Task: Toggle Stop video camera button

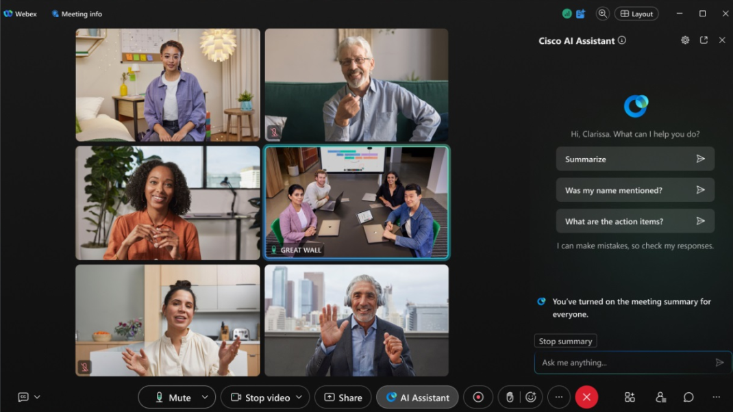Action: point(260,397)
